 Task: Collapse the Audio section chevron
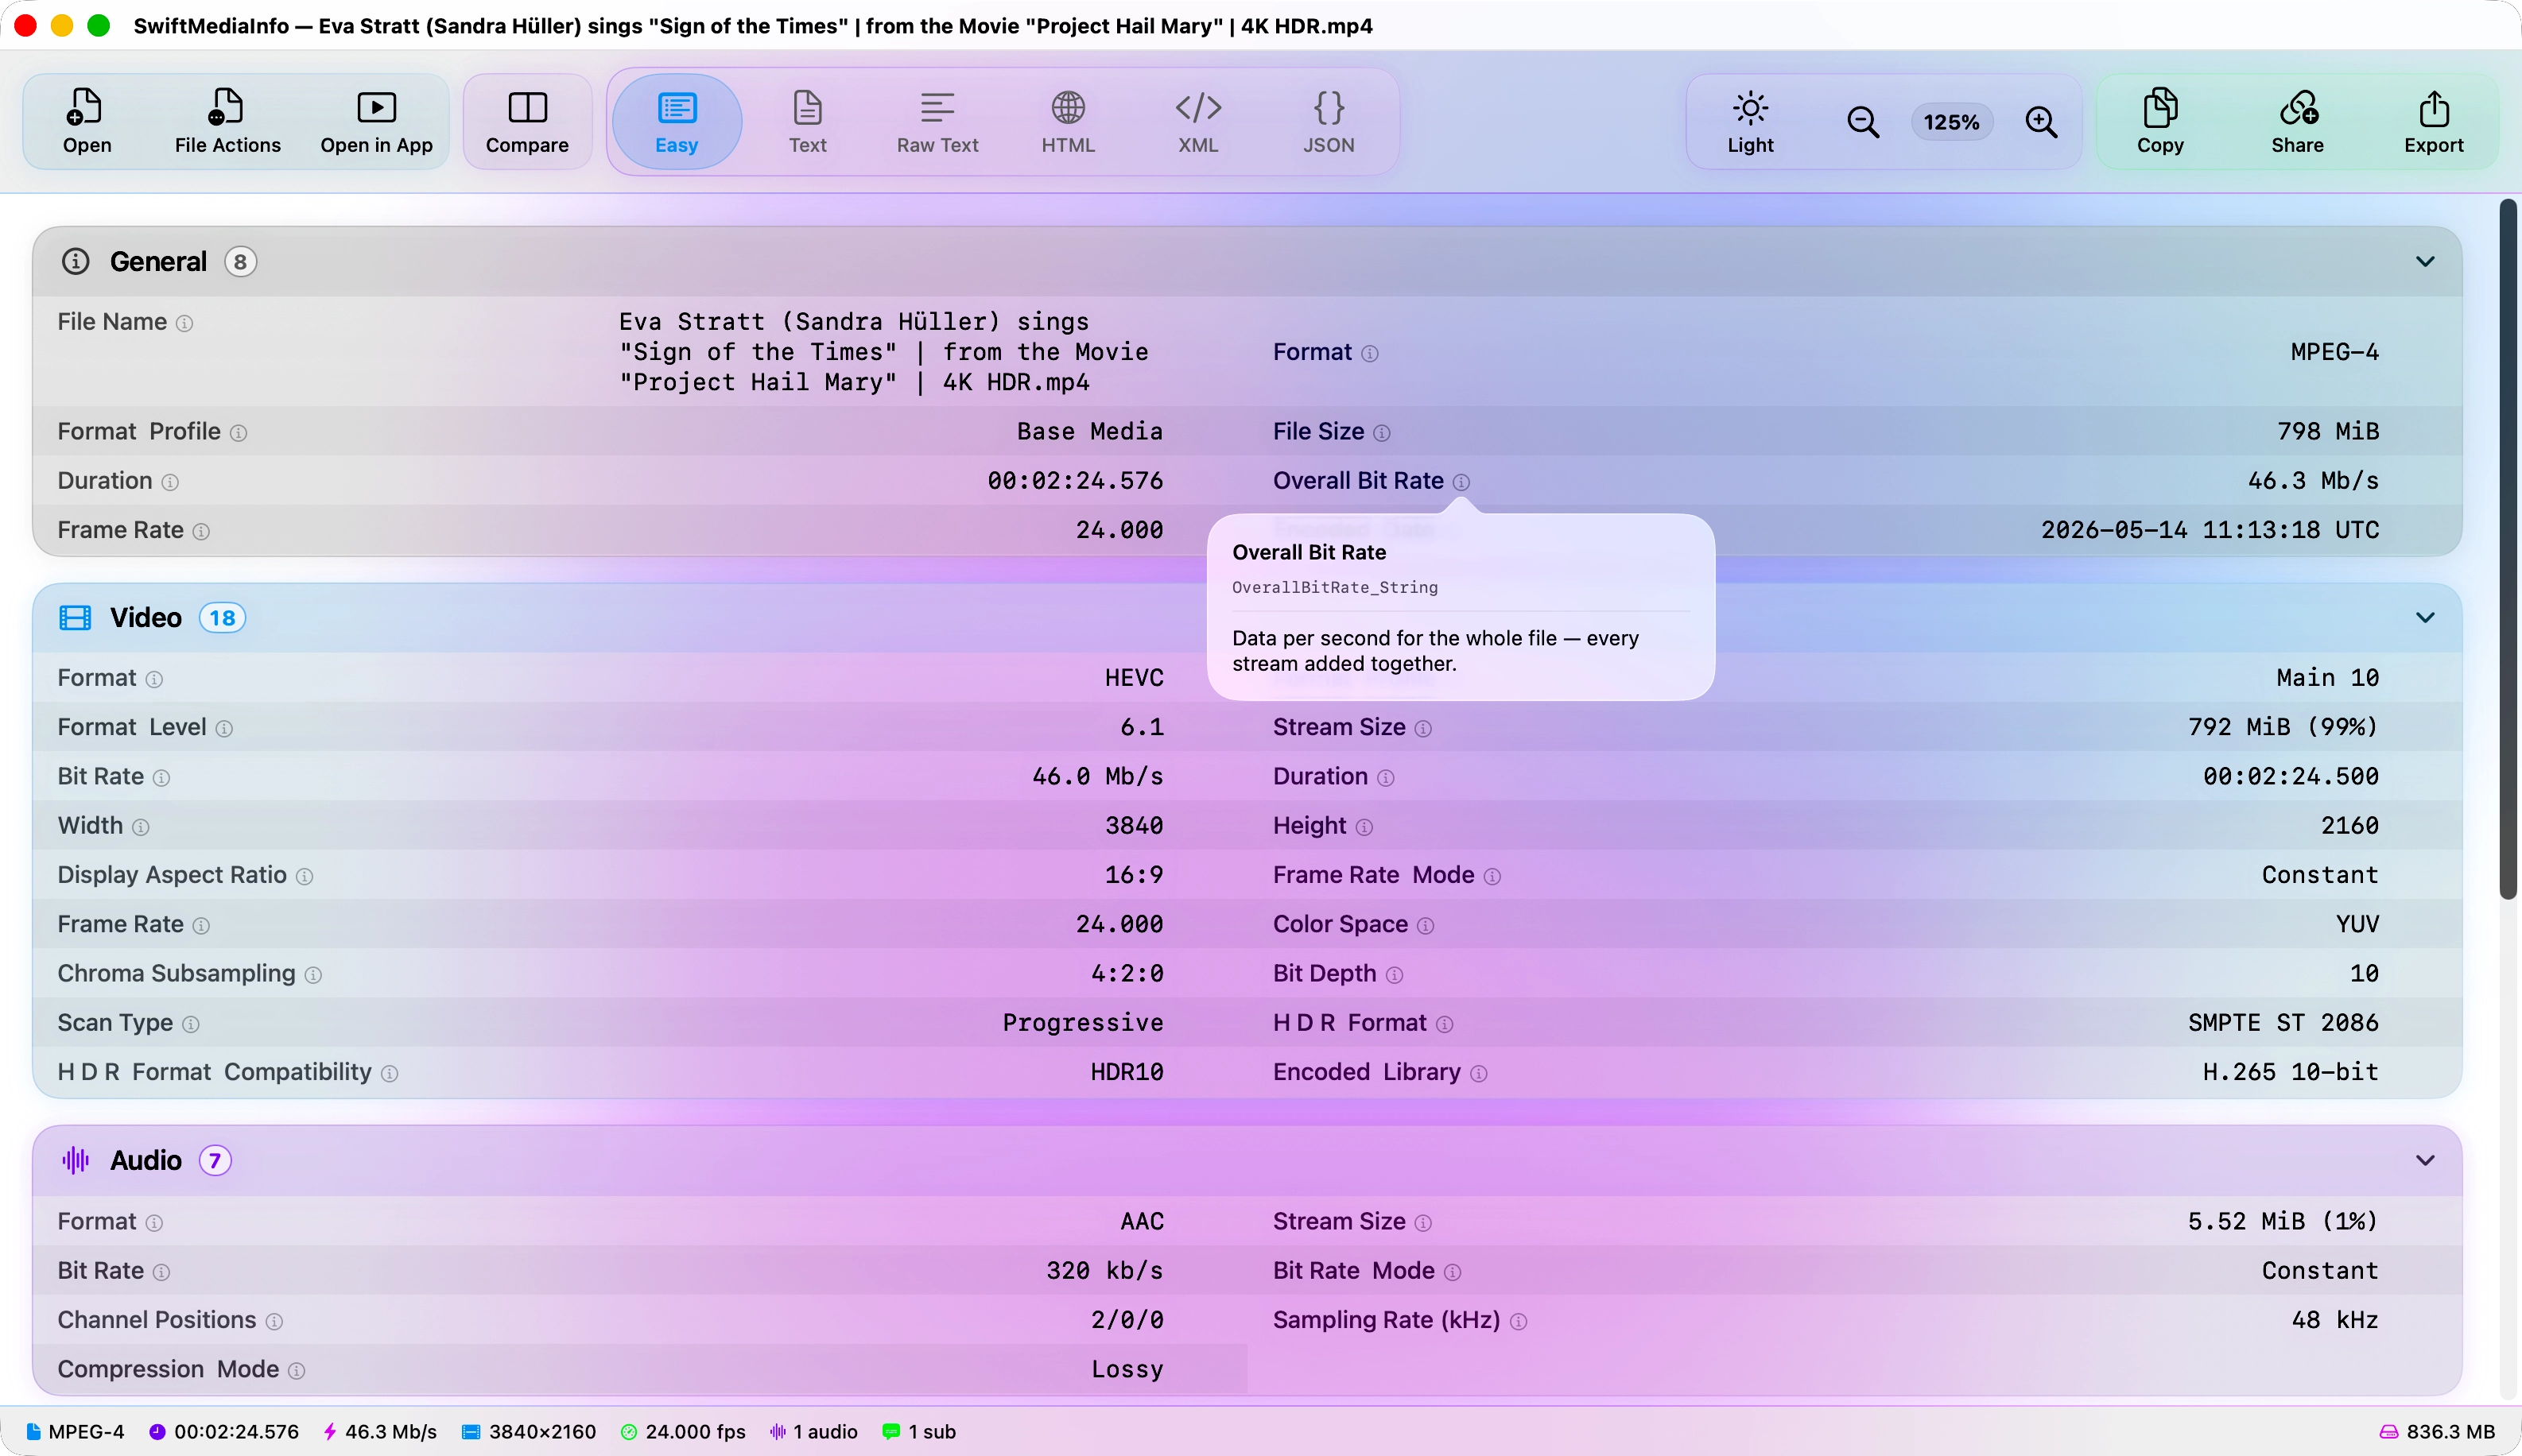point(2424,1160)
